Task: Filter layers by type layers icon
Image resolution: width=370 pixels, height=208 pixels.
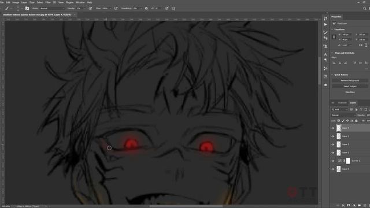Action: tap(361, 109)
